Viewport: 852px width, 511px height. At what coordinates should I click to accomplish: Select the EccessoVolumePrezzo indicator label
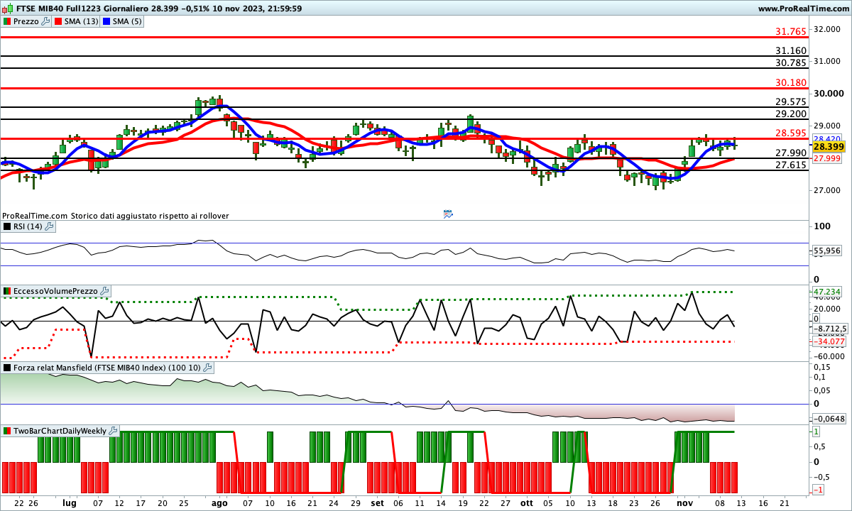tap(56, 291)
